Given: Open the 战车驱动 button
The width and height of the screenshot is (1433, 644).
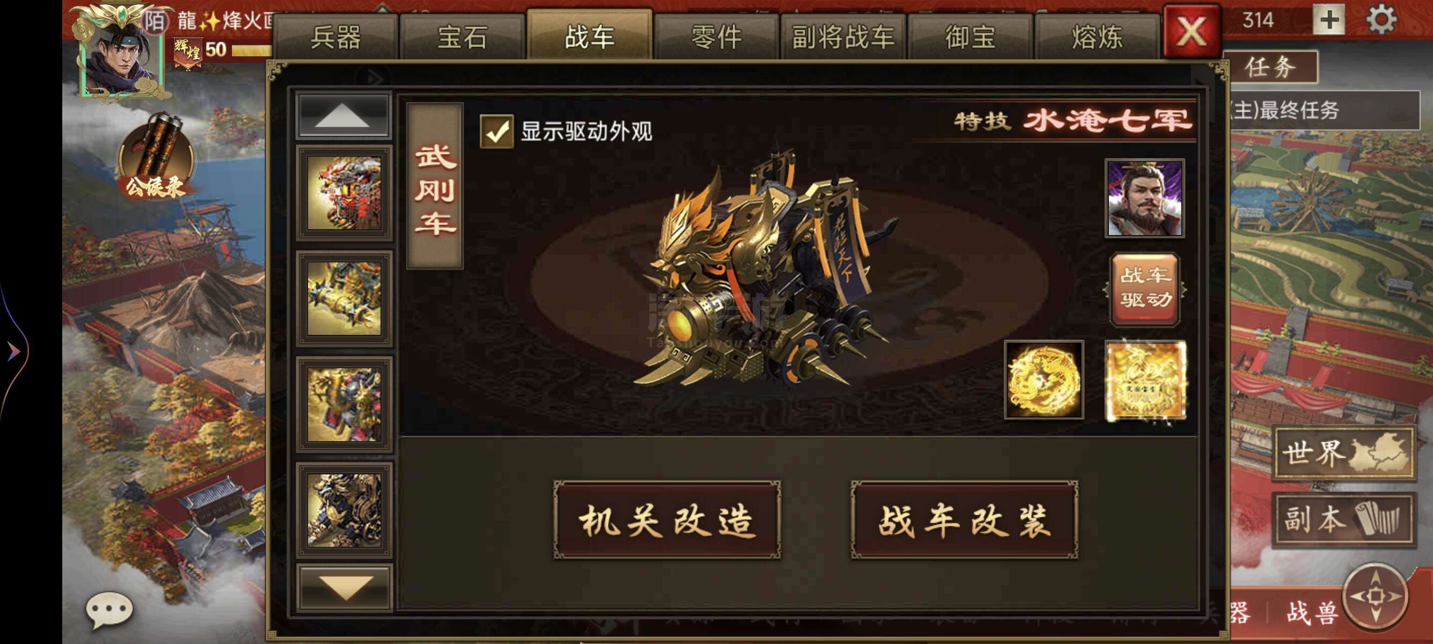Looking at the screenshot, I should pyautogui.click(x=1145, y=289).
